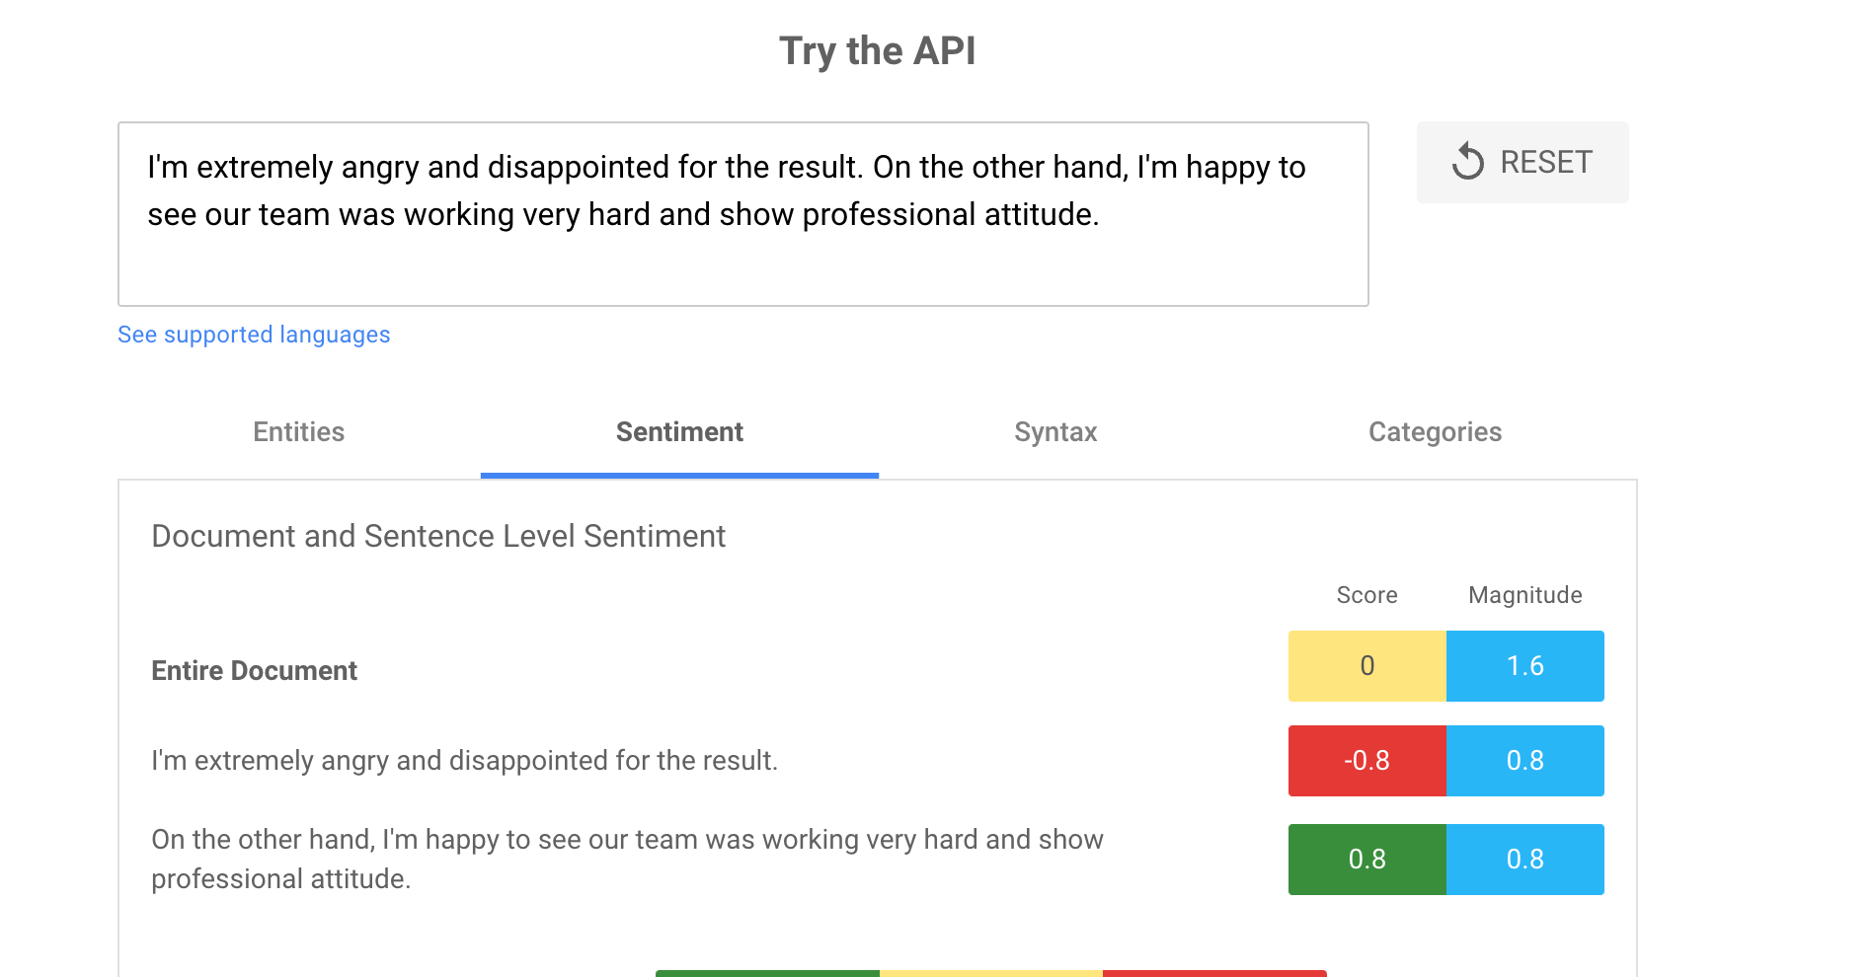
Task: Click the red -0.8 score cell
Action: (x=1367, y=761)
